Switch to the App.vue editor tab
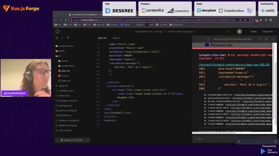279x156 pixels. (102, 38)
